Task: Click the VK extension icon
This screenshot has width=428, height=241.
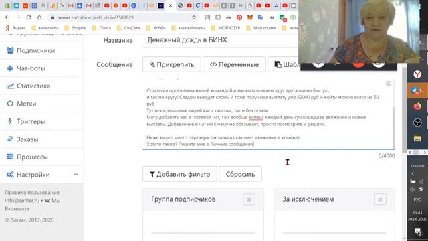Action: click(x=272, y=17)
